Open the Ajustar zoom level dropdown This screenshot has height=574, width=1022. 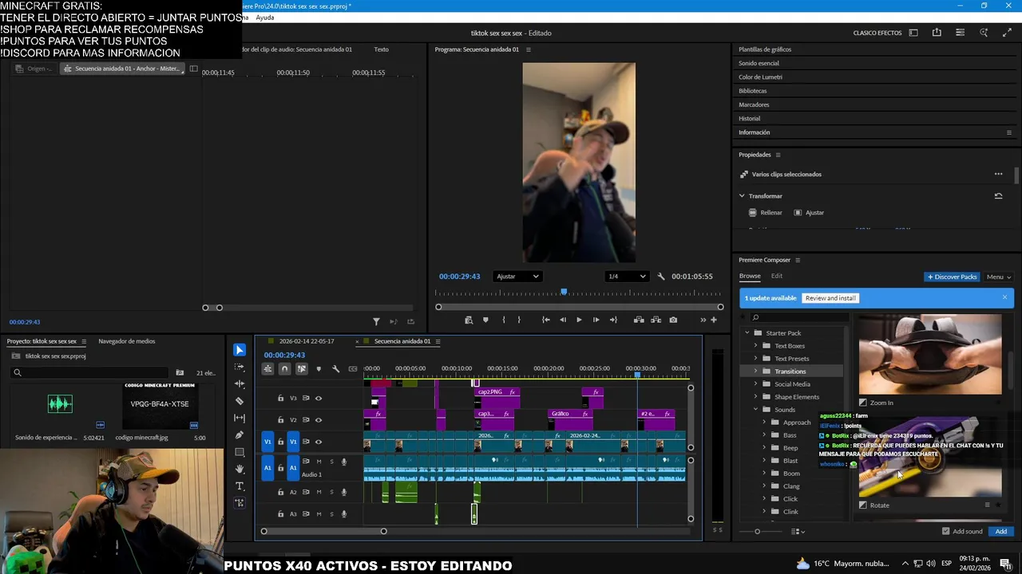click(x=517, y=277)
